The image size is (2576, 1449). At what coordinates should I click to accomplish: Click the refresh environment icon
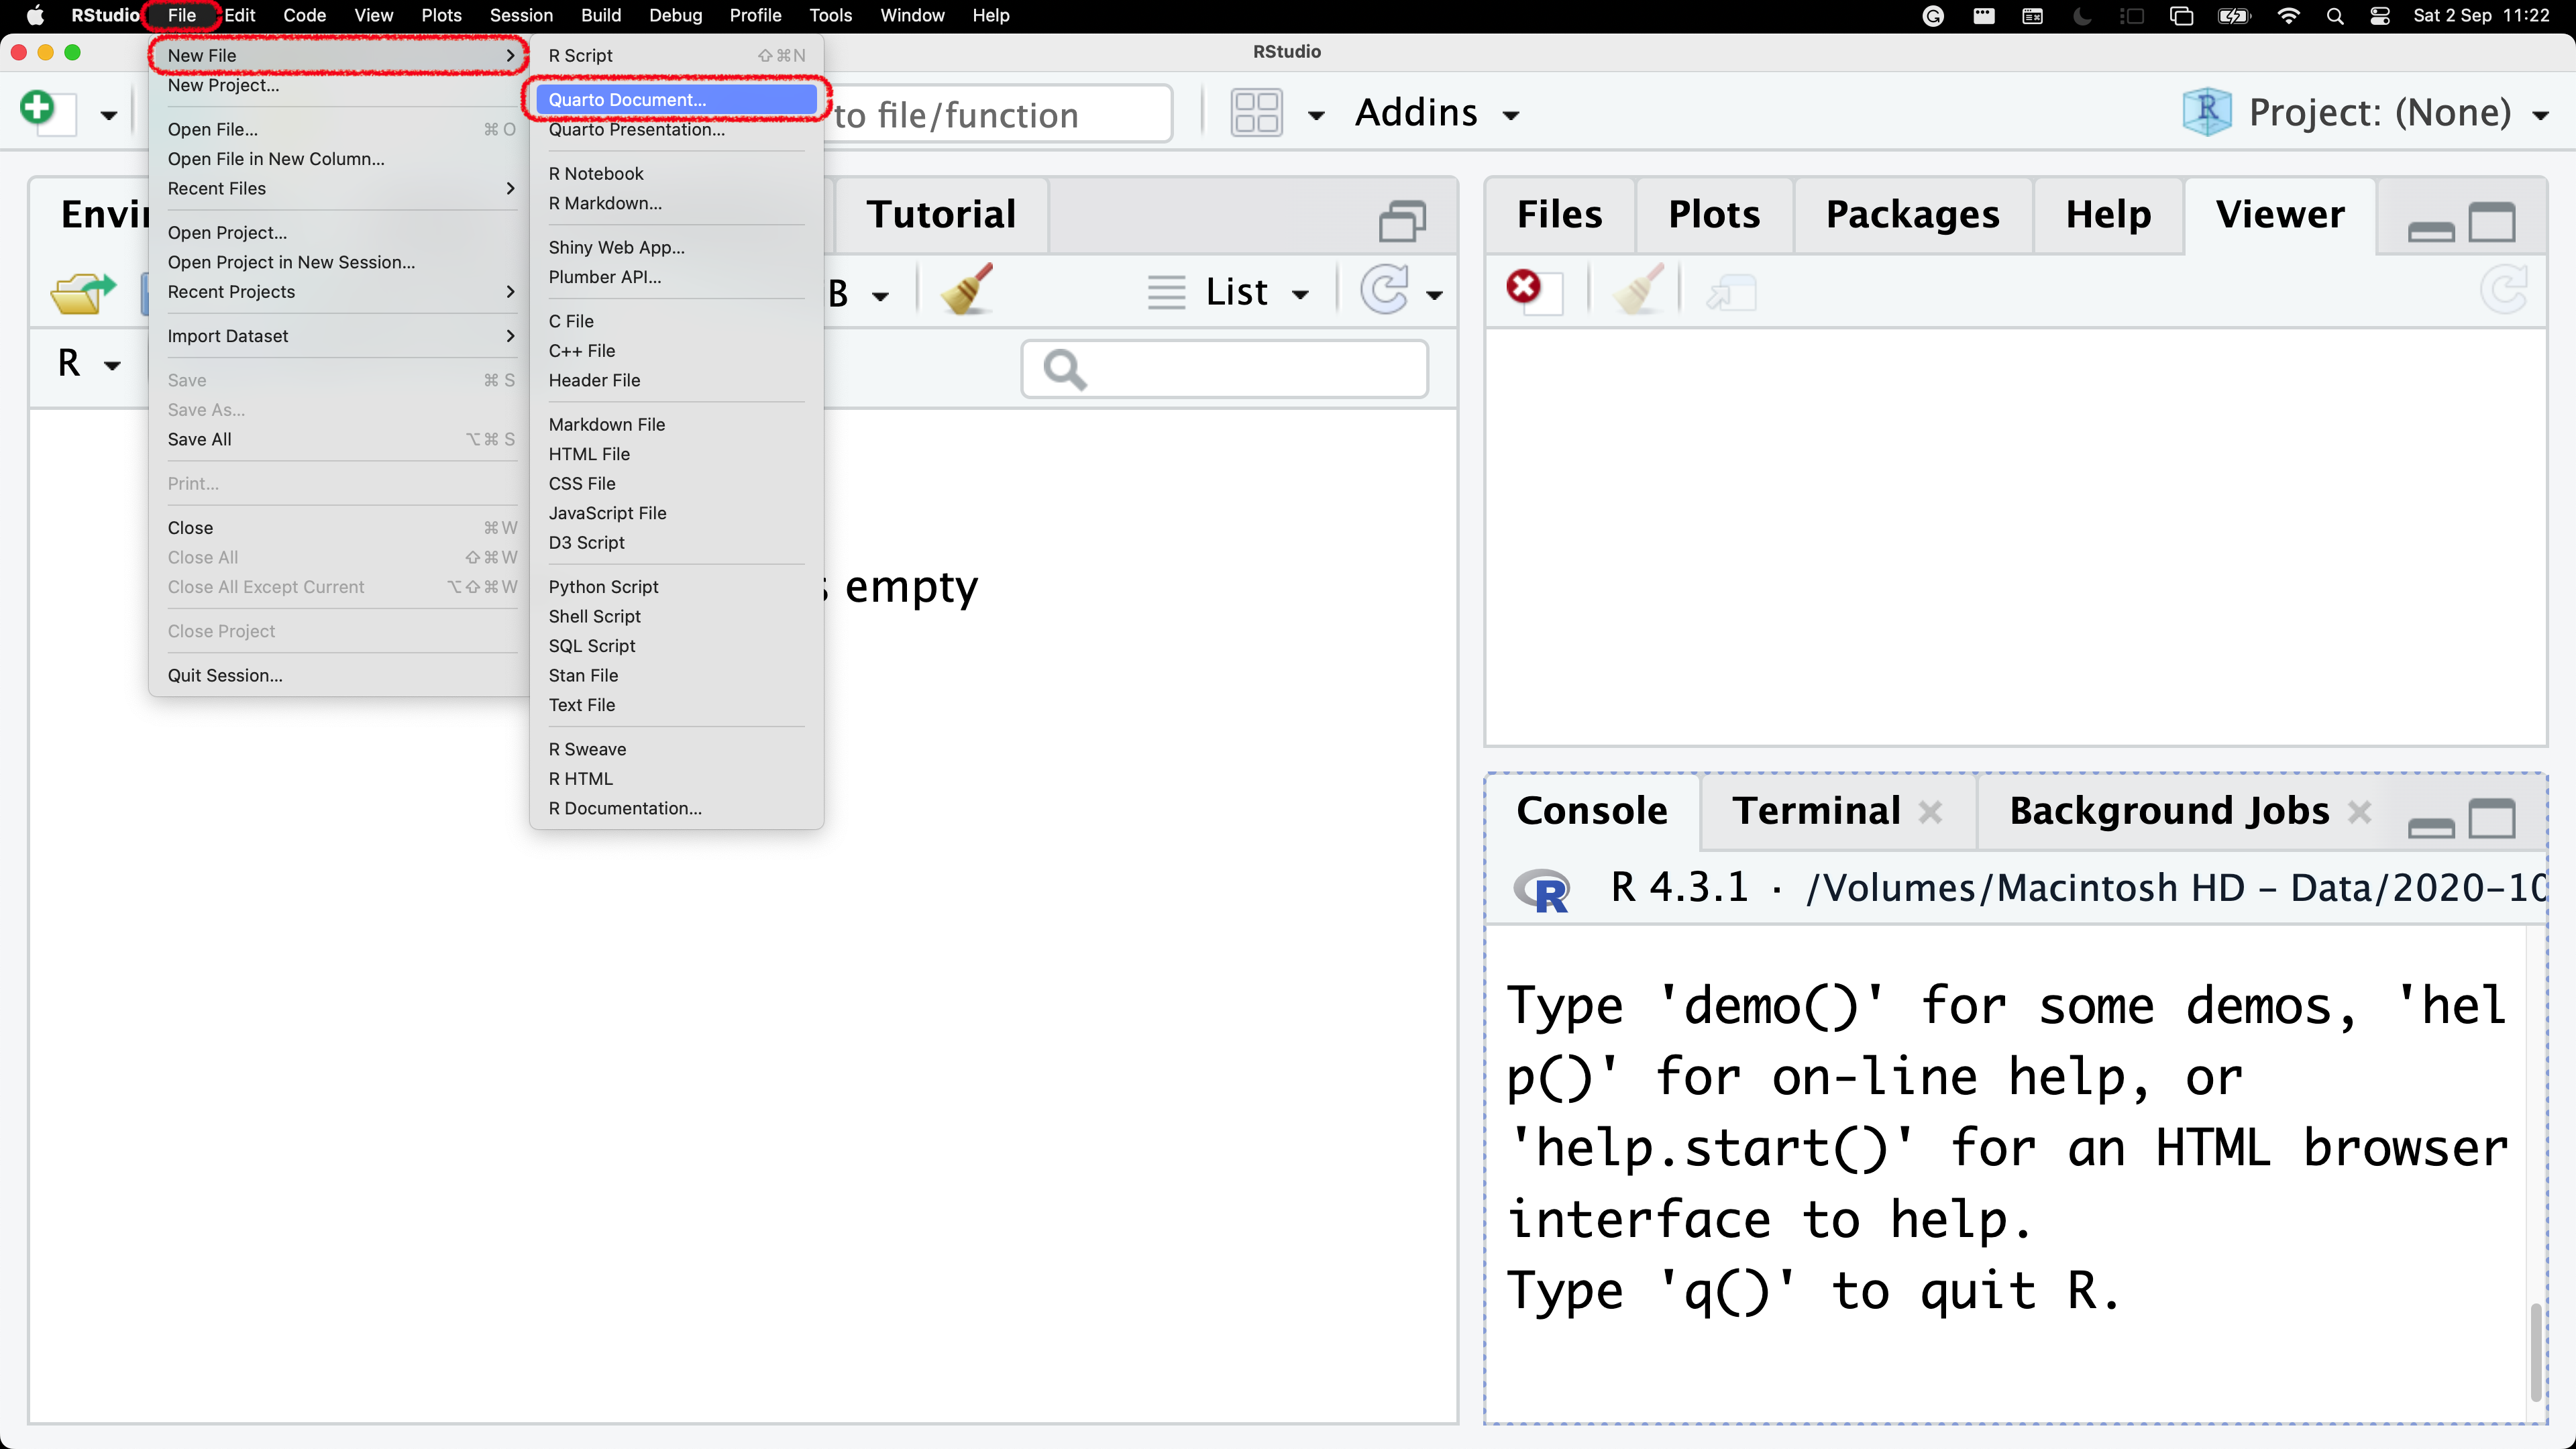point(1385,291)
